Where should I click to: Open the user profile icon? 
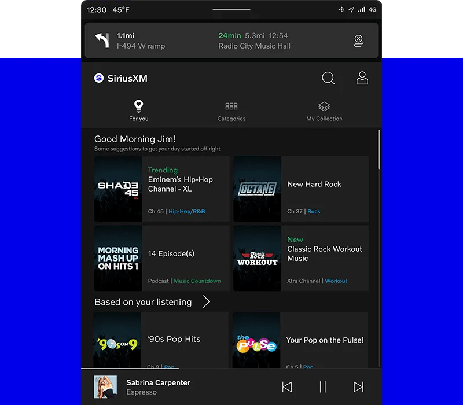(362, 78)
